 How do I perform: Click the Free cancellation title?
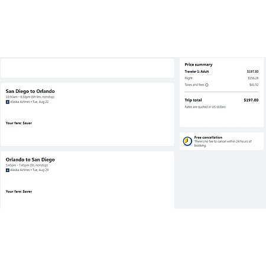(208, 137)
